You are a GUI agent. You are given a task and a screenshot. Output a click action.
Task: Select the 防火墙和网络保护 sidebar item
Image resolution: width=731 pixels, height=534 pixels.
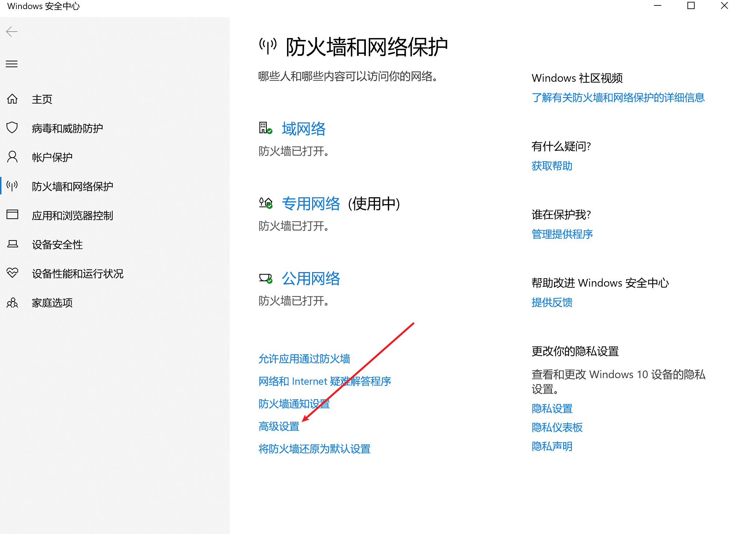click(x=72, y=186)
